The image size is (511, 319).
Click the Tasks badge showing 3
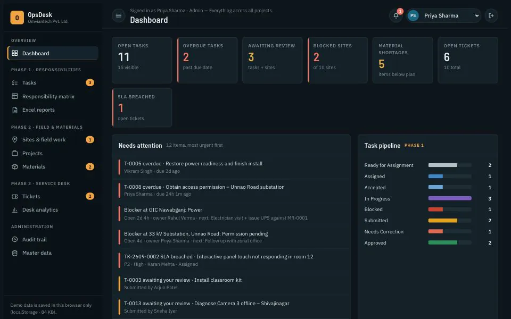click(90, 83)
